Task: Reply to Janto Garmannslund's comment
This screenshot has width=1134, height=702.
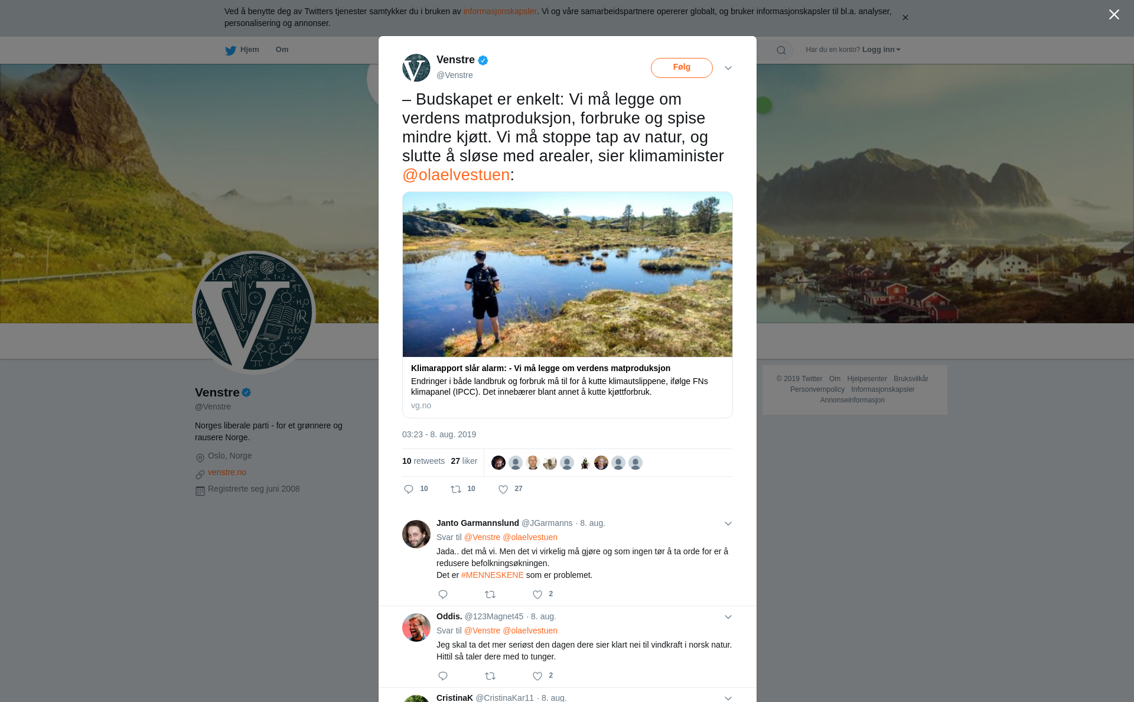Action: click(x=443, y=594)
